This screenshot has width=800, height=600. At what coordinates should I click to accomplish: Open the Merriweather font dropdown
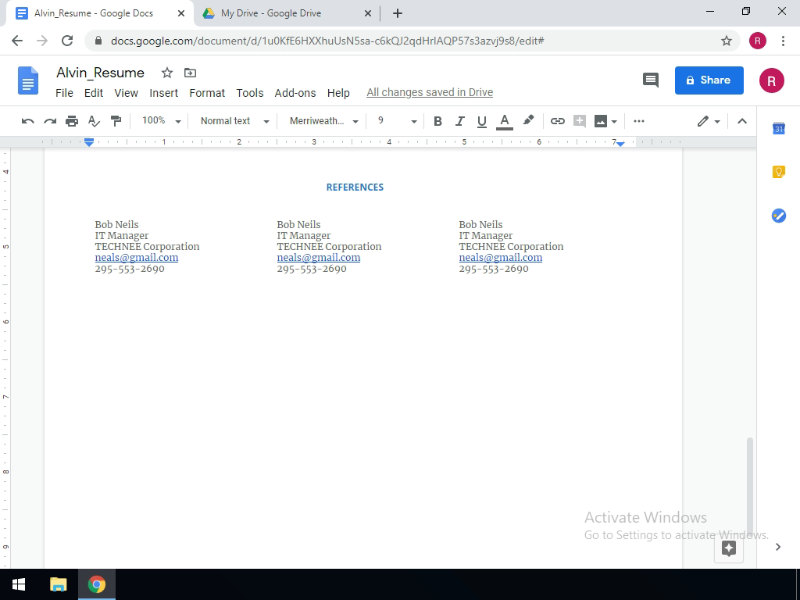(x=323, y=121)
